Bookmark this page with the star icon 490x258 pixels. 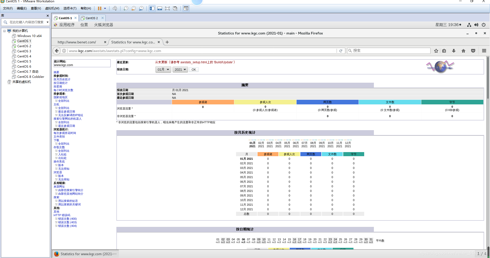pyautogui.click(x=436, y=51)
